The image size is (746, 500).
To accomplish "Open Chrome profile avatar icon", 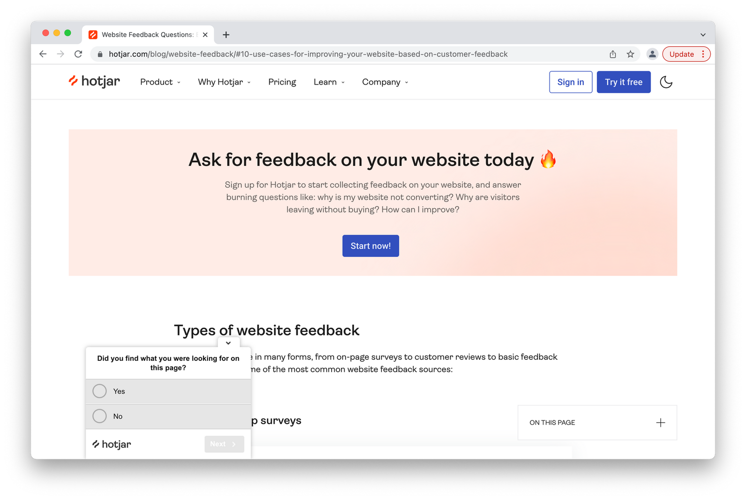I will tap(652, 54).
